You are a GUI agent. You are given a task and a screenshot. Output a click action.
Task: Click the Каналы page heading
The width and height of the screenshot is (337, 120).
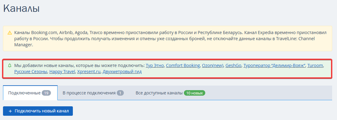click(x=21, y=9)
